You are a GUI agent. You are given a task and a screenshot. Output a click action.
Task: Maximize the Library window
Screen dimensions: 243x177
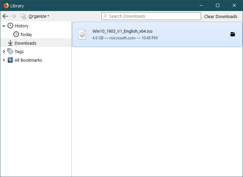click(218, 5)
